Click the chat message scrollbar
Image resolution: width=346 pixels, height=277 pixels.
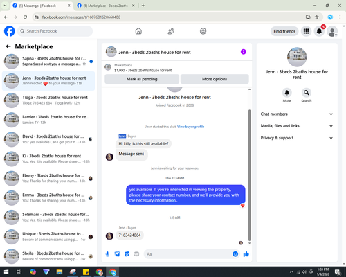click(249, 175)
